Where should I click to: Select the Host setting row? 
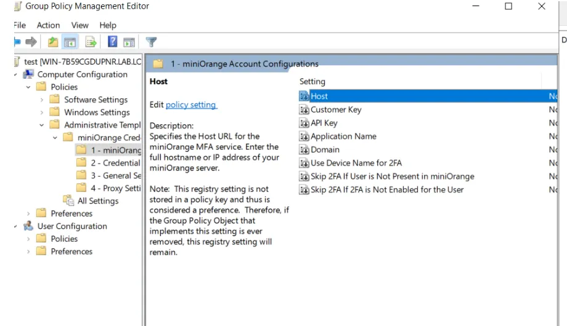coord(428,96)
